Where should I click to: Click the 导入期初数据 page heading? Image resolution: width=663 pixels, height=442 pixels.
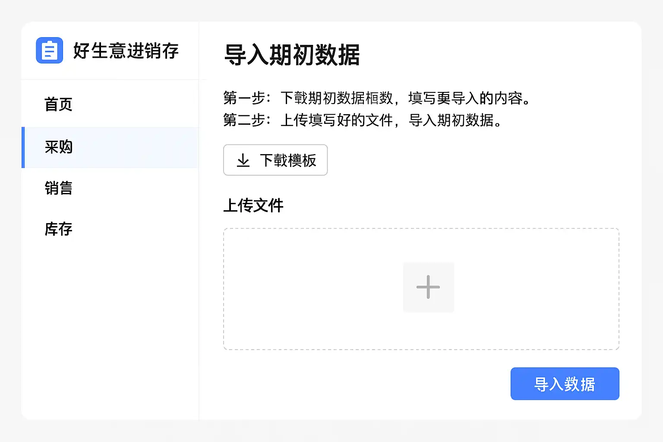click(x=292, y=55)
